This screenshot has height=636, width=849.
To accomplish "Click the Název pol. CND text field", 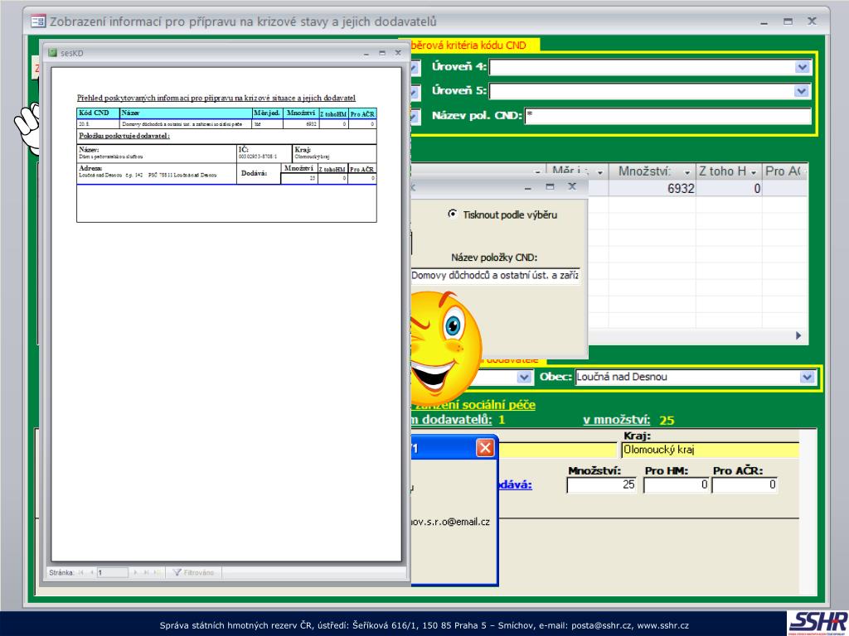I will [x=668, y=115].
